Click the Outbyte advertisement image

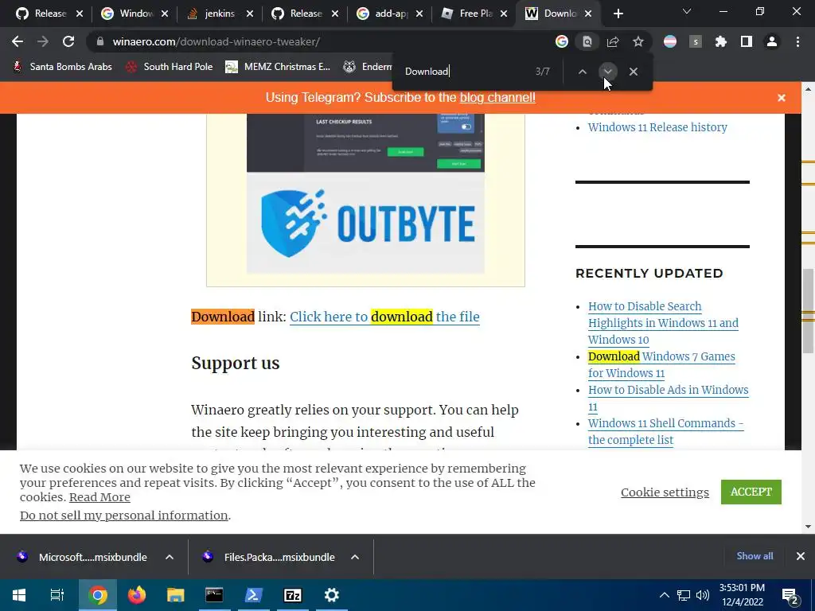365,193
